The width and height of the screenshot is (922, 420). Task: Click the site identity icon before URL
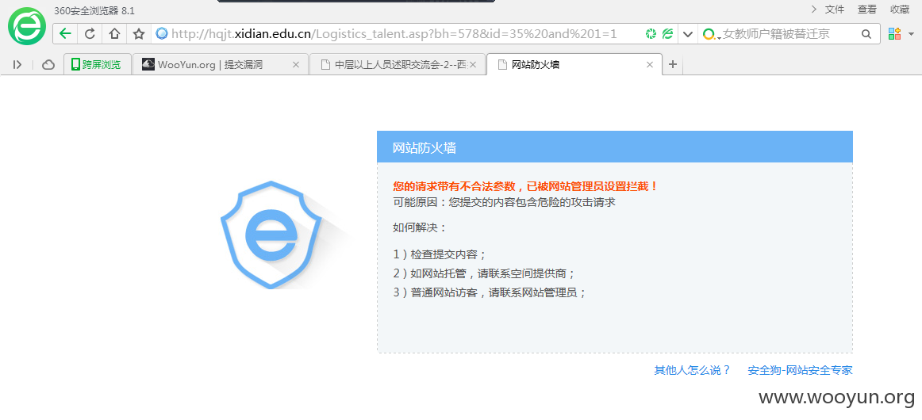tap(162, 34)
